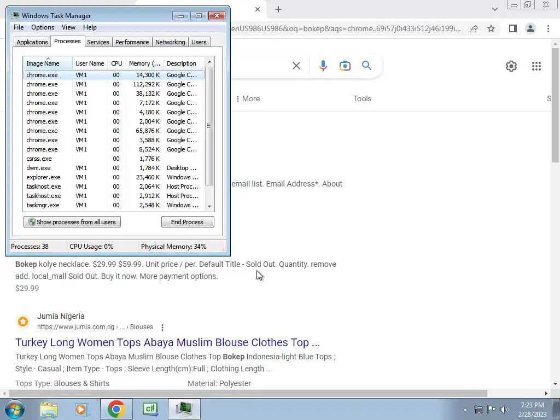This screenshot has height=420, width=560.
Task: Open the File menu in Task Manager
Action: click(19, 27)
